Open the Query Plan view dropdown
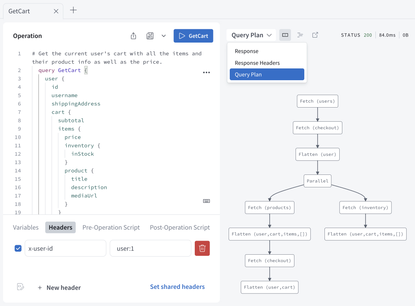This screenshot has height=306, width=415. [x=251, y=35]
